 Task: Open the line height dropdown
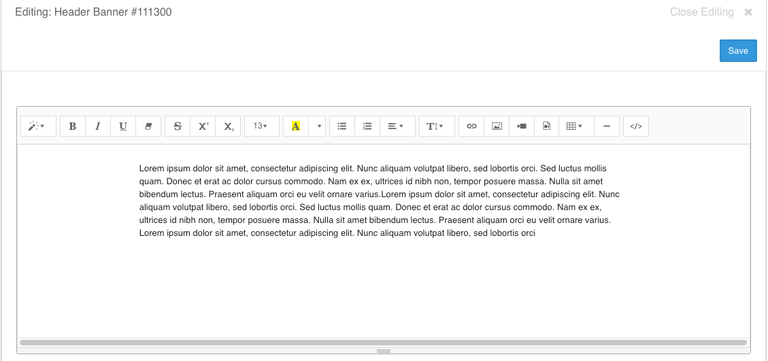point(437,126)
